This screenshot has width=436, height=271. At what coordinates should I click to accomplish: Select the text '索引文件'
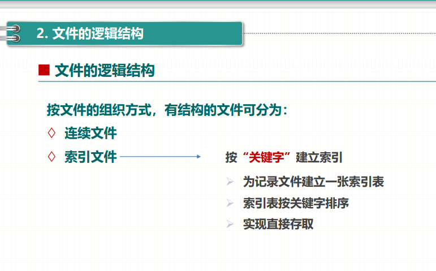point(90,157)
